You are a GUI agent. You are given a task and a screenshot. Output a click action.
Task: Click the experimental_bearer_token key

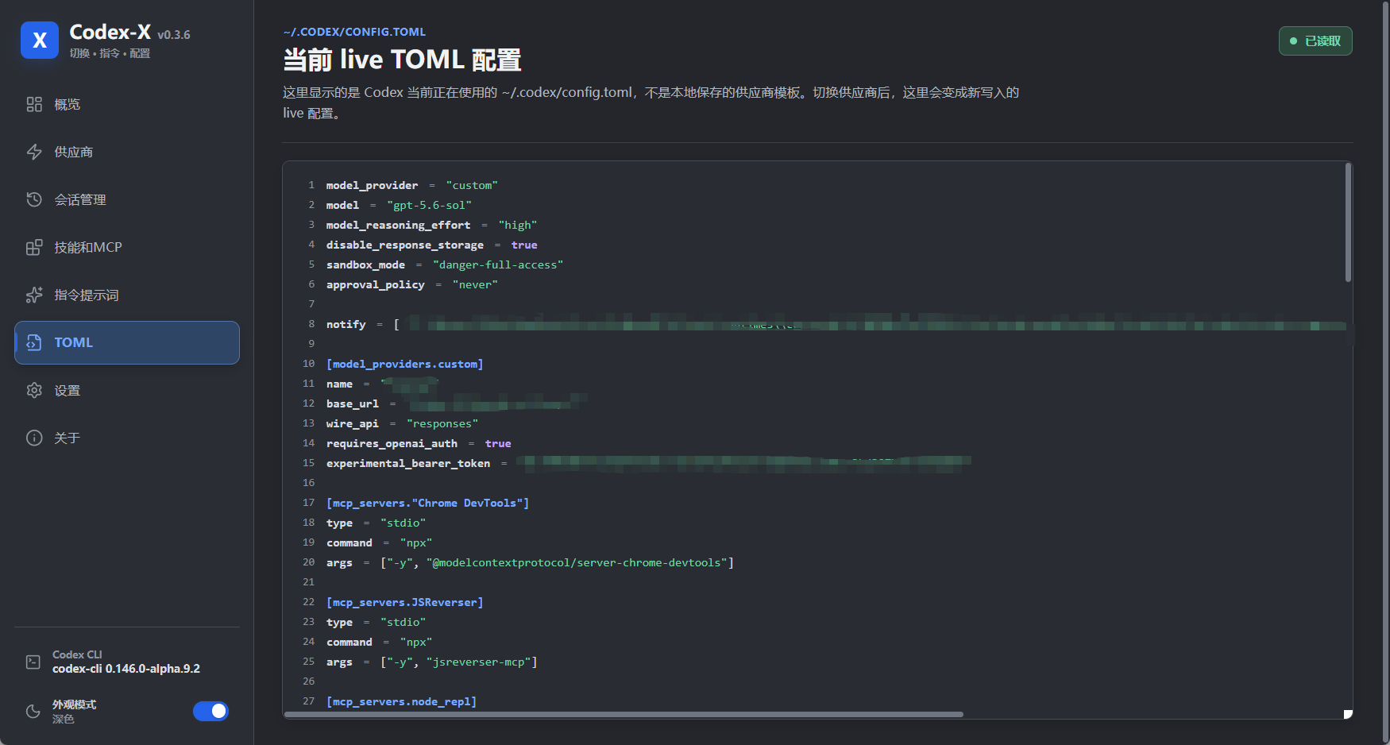[408, 463]
